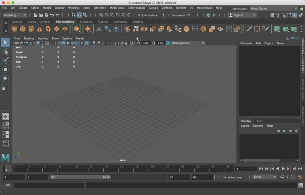Switch to the Sculpting shelf tab
The height and width of the screenshot is (195, 305).
(x=86, y=22)
